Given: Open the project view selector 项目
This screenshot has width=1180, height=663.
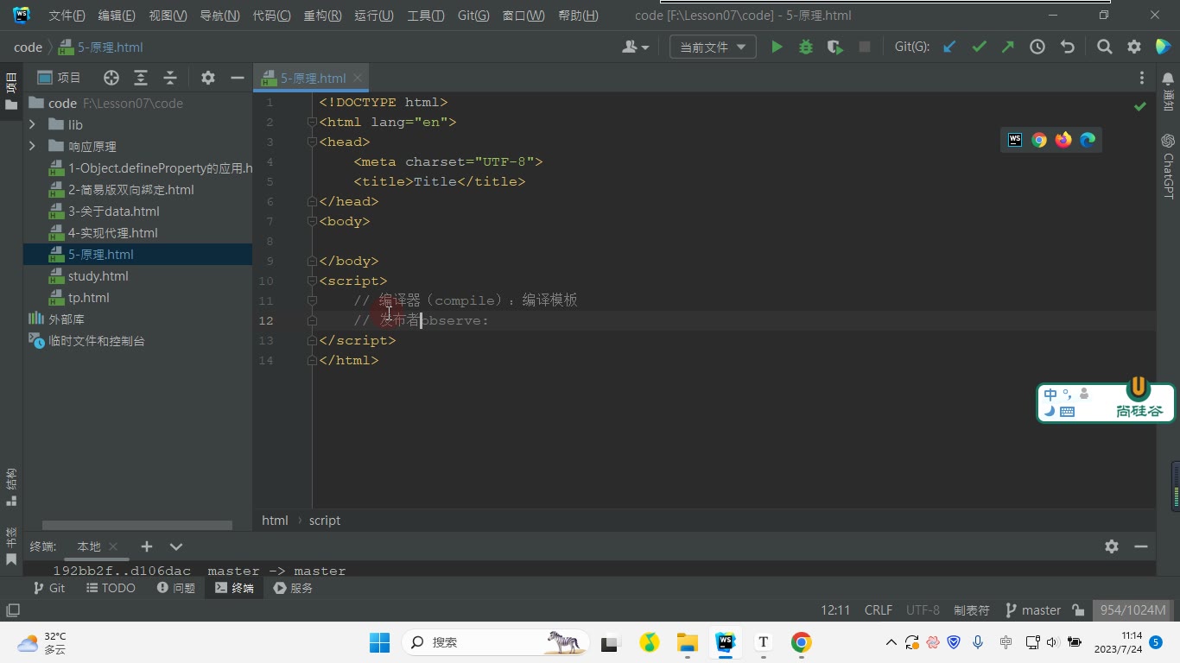Looking at the screenshot, I should 59,78.
